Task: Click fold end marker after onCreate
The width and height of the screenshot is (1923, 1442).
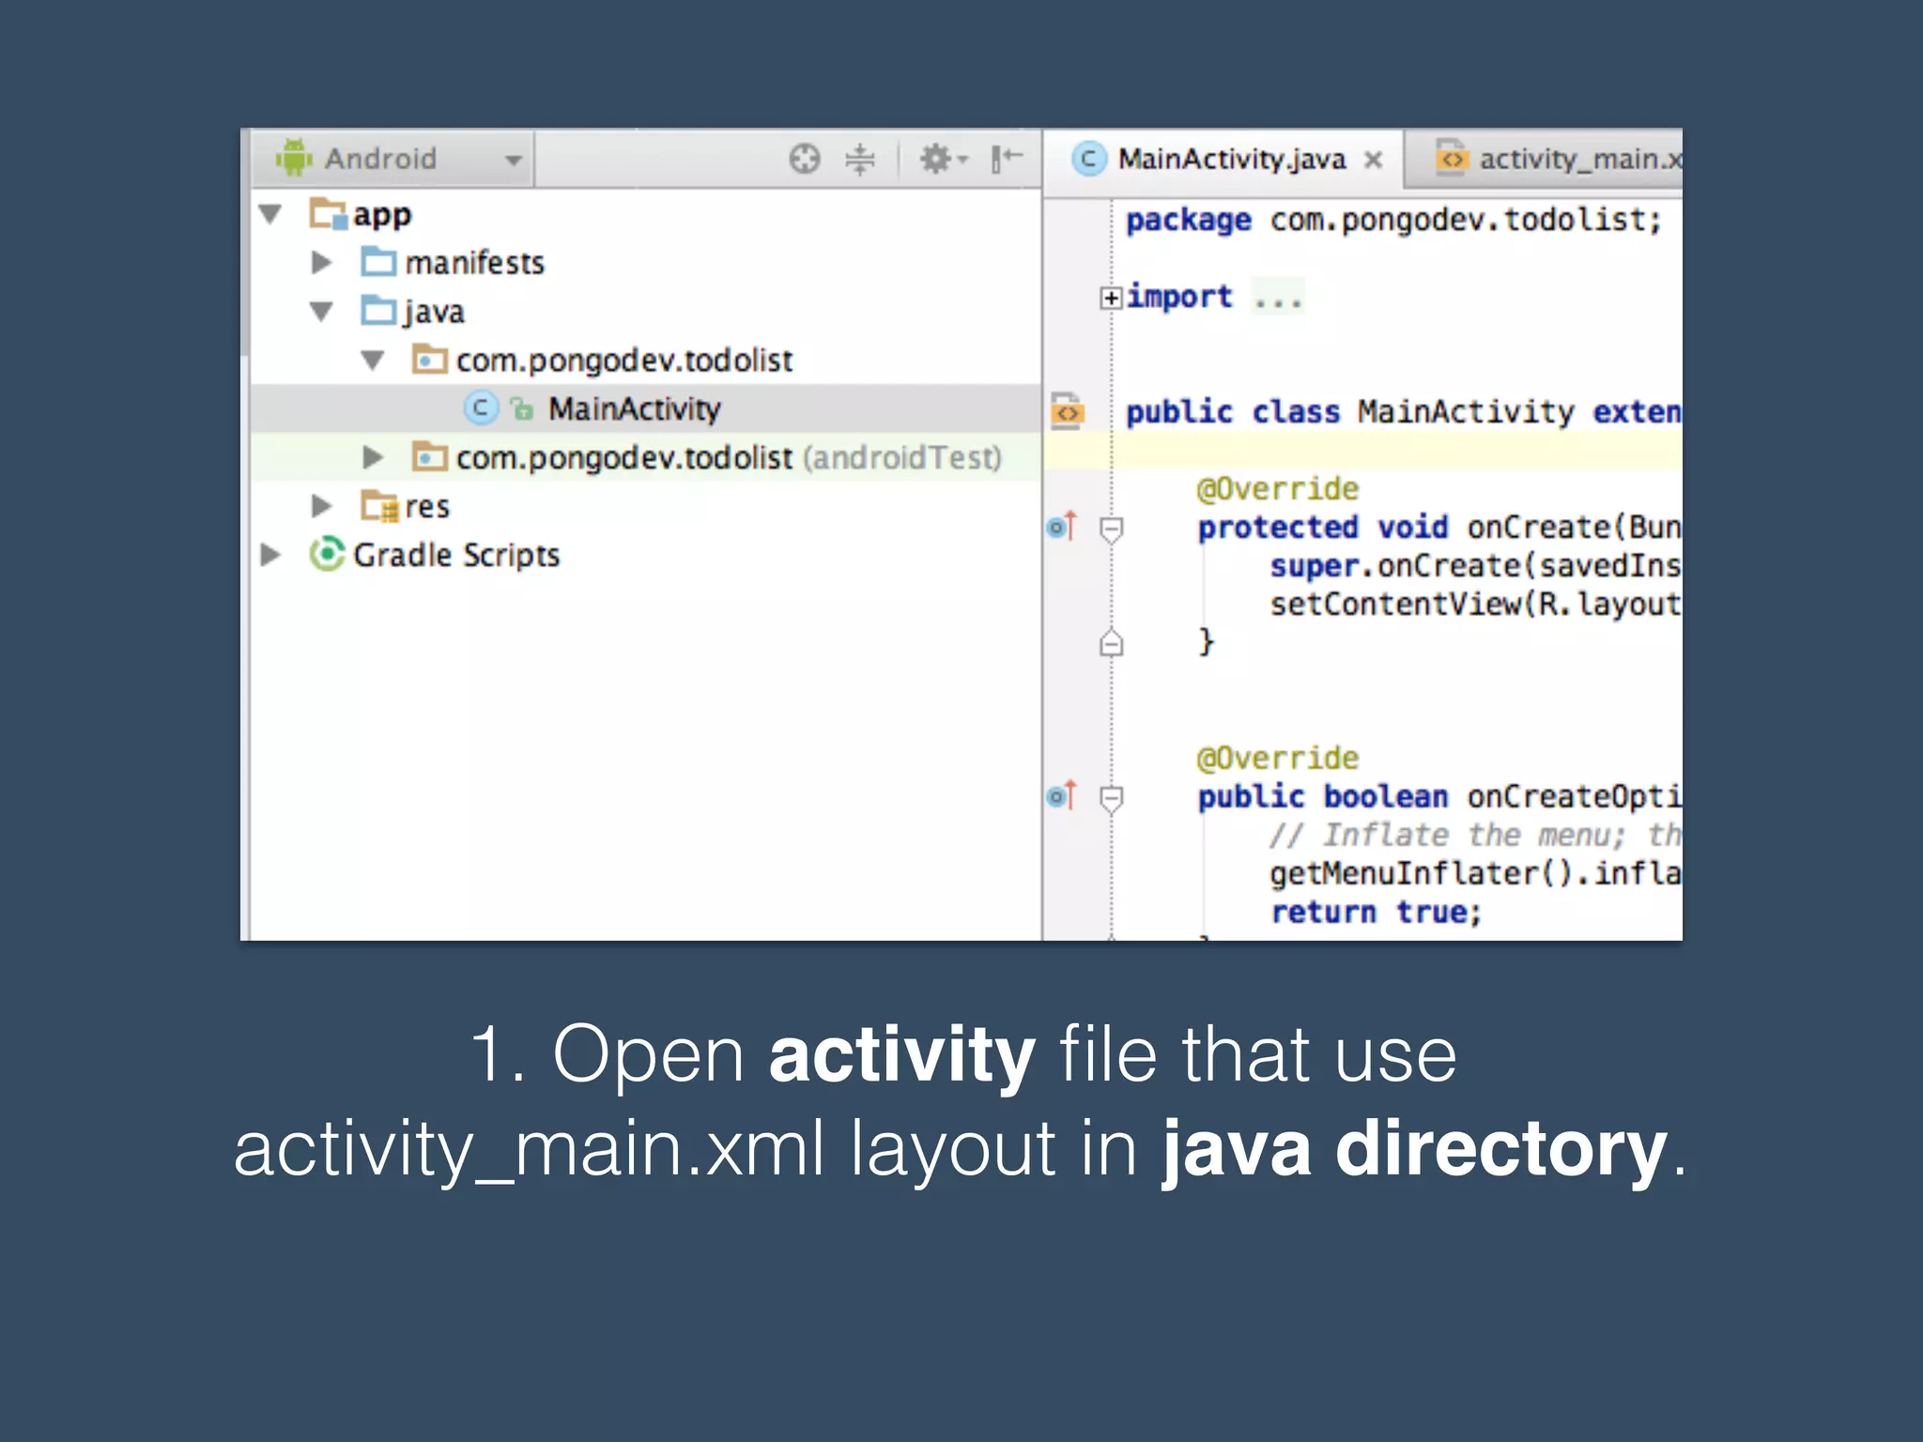Action: pos(1111,643)
